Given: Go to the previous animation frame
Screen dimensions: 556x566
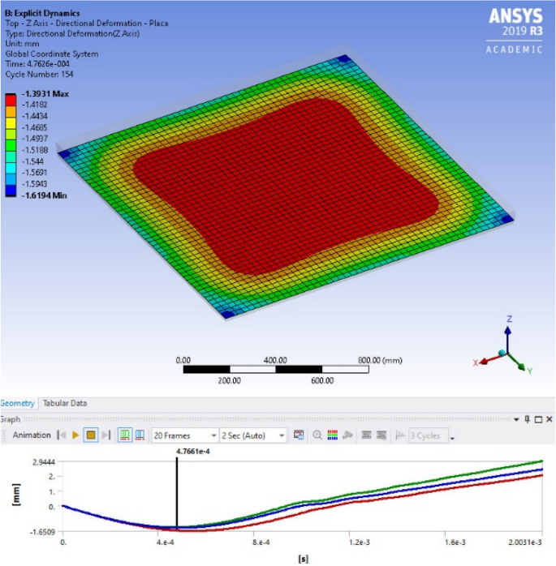Looking at the screenshot, I should [x=62, y=435].
